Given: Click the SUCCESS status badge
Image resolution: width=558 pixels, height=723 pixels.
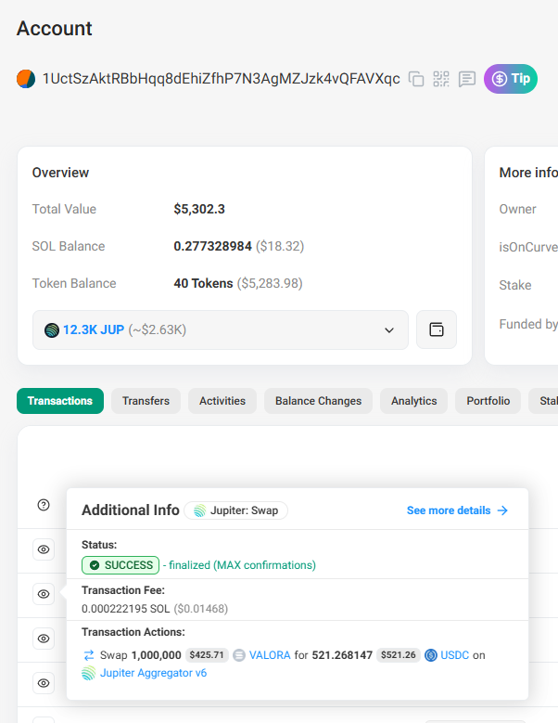Looking at the screenshot, I should pos(120,565).
